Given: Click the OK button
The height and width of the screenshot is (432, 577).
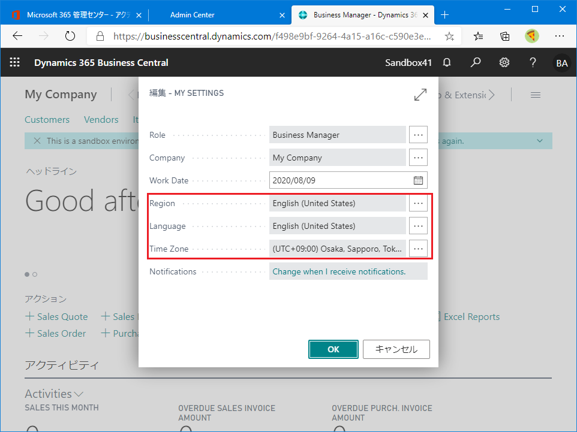Looking at the screenshot, I should [x=333, y=349].
